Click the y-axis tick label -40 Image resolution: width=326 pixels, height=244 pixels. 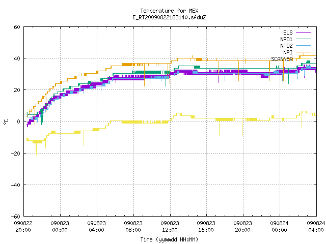tap(16, 185)
